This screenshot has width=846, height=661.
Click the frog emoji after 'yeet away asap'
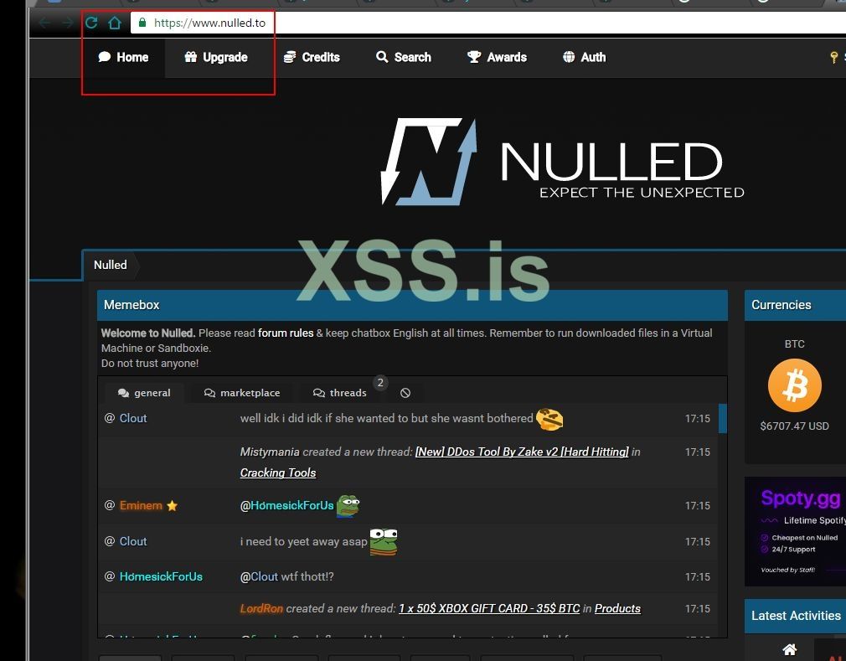coord(384,542)
